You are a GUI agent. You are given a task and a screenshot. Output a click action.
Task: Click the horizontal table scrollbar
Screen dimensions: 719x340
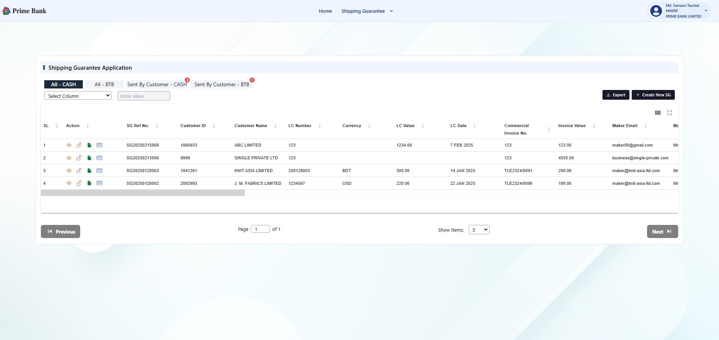[x=143, y=193]
